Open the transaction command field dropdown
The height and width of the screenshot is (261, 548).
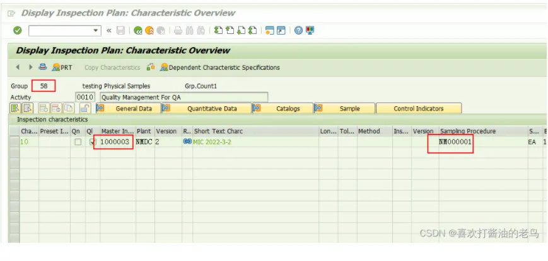96,31
